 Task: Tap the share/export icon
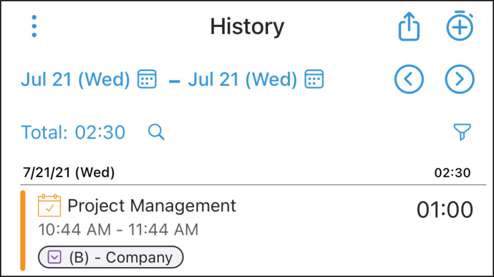pos(408,26)
